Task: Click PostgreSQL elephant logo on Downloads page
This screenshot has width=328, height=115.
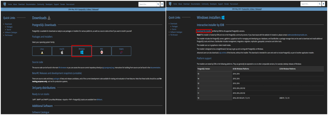Action: pyautogui.click(x=4, y=4)
